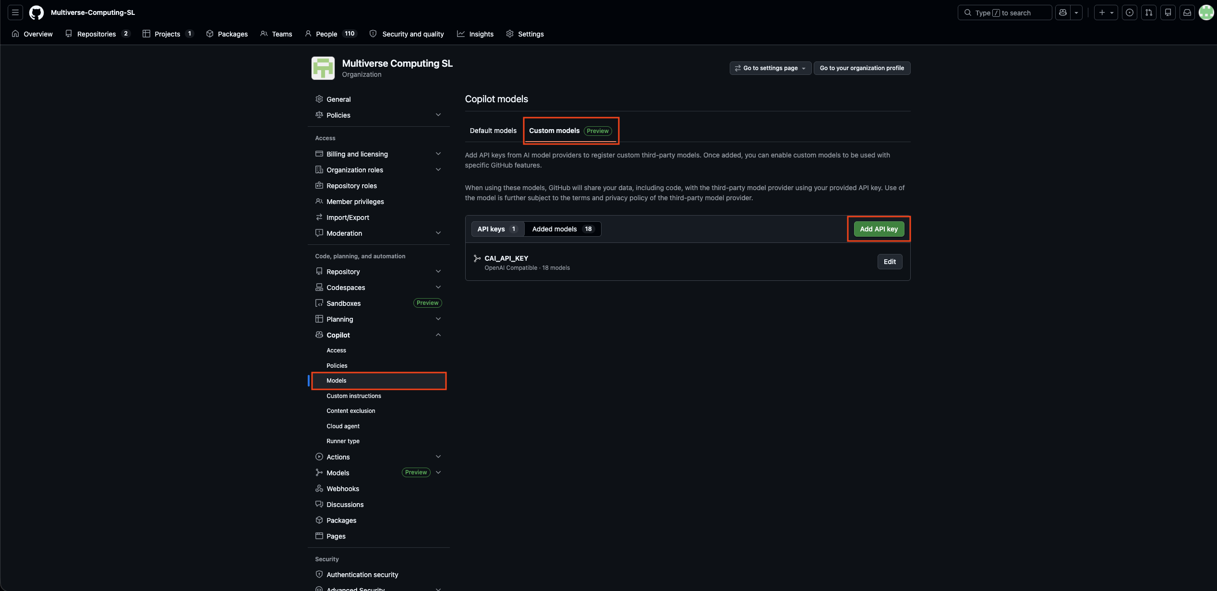Open the Teams tab
Image resolution: width=1217 pixels, height=591 pixels.
coord(276,34)
